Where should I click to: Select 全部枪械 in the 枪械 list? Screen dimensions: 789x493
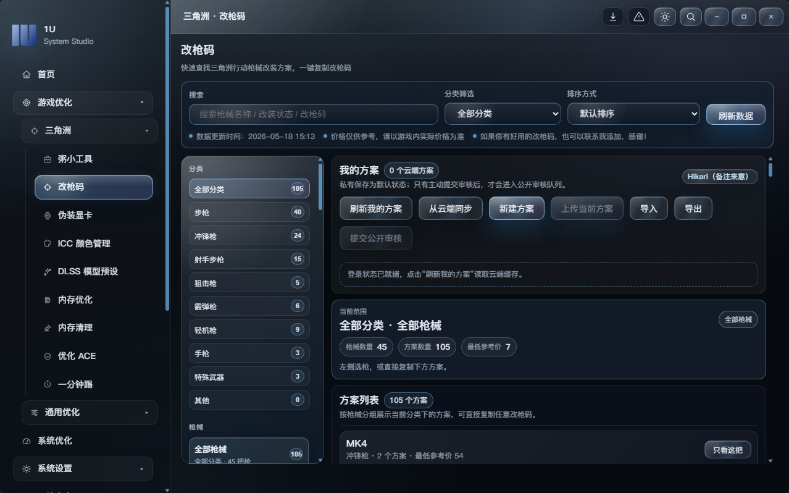pos(249,452)
